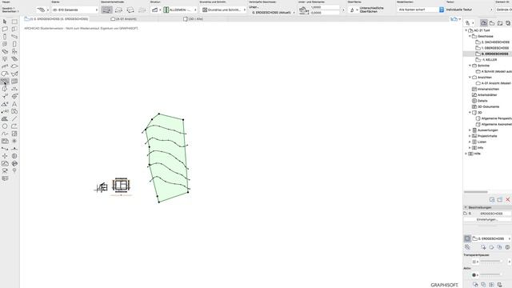
Task: Select the Arrow selection tool
Action: coord(5,22)
